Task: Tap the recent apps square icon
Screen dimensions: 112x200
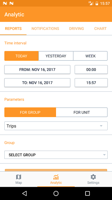Action: 87,193
